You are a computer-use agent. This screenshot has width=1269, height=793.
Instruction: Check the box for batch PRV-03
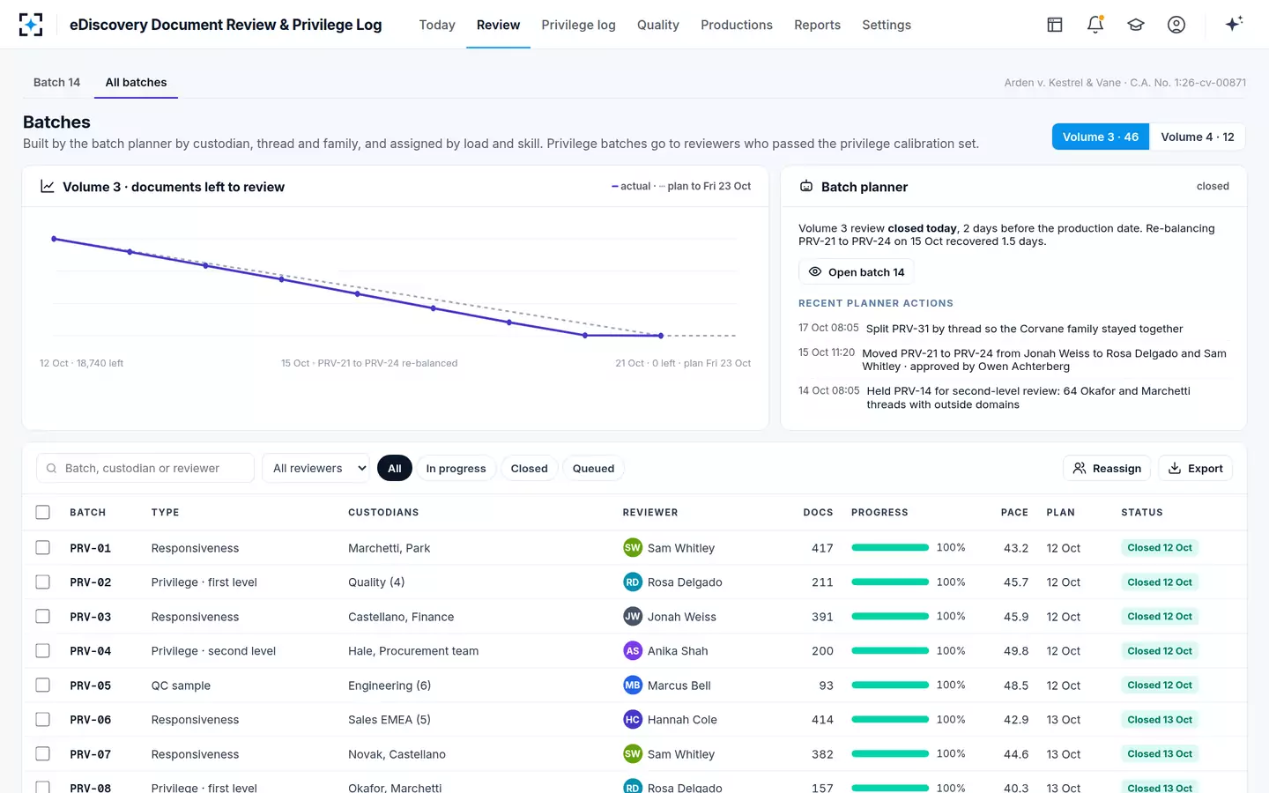(x=42, y=617)
